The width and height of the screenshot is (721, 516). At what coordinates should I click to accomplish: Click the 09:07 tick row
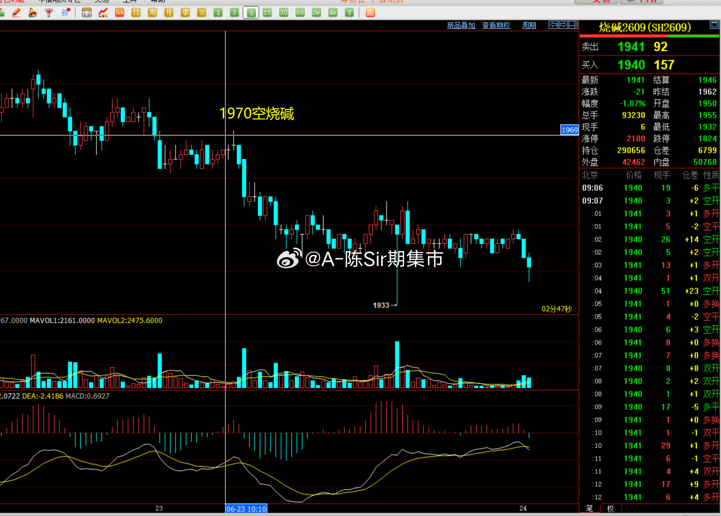click(x=649, y=201)
